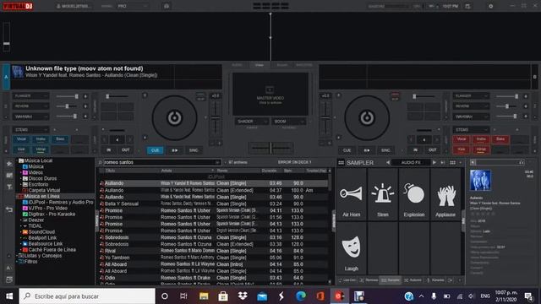
Task: Open the BOOM video transition dropdown
Action: (289, 122)
